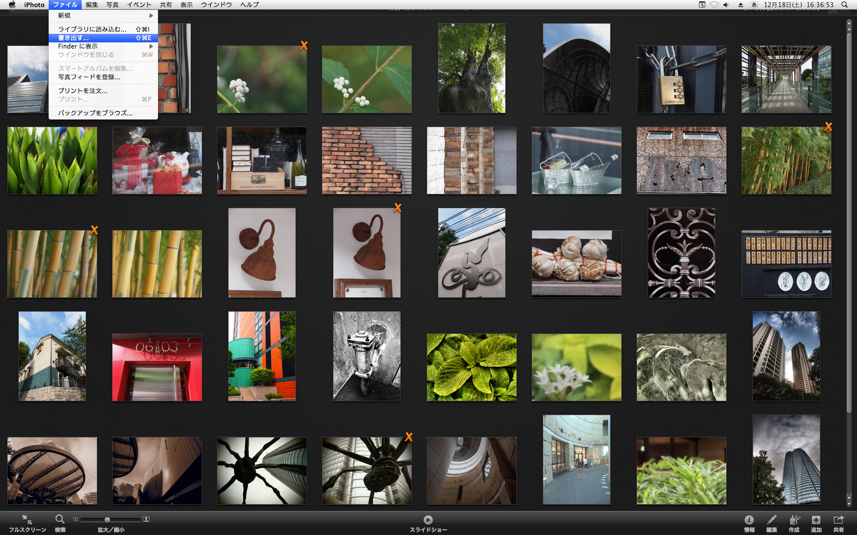Image resolution: width=857 pixels, height=535 pixels.
Task: Choose バックアップをブラウズ… menu item
Action: [x=95, y=113]
